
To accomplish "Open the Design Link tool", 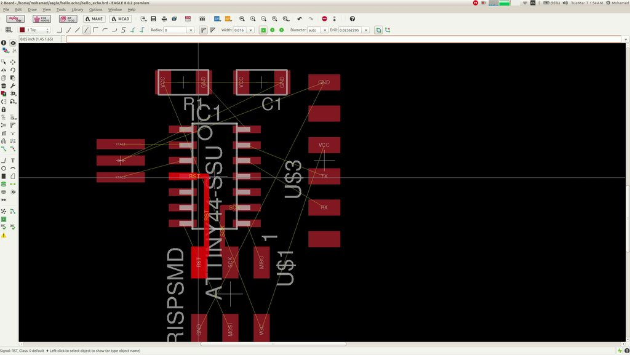I will click(15, 19).
